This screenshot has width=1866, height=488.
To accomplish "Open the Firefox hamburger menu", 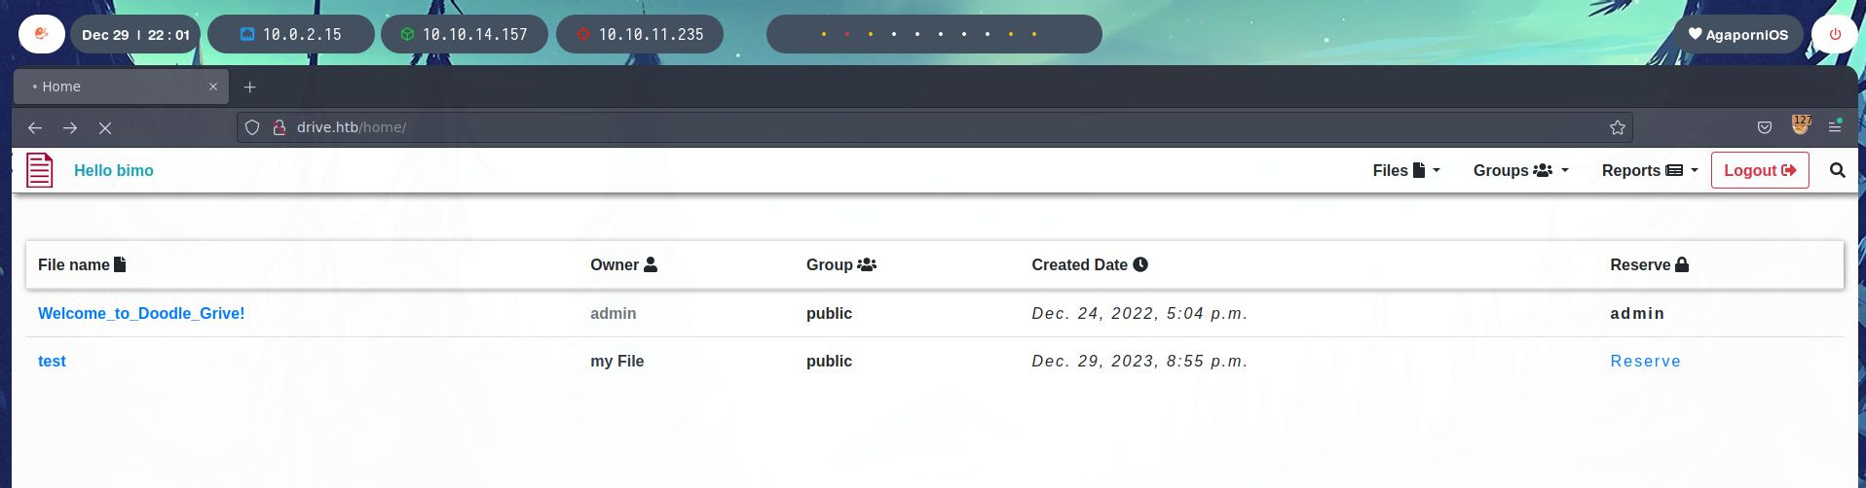I will click(x=1835, y=127).
